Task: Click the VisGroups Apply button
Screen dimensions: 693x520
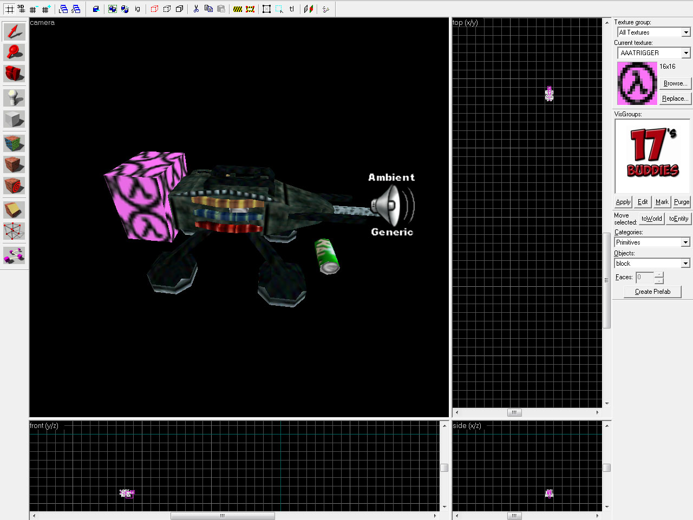Action: pyautogui.click(x=623, y=202)
